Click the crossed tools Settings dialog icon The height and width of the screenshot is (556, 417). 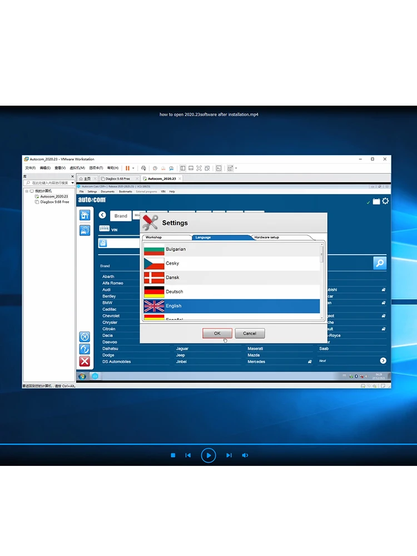[150, 223]
